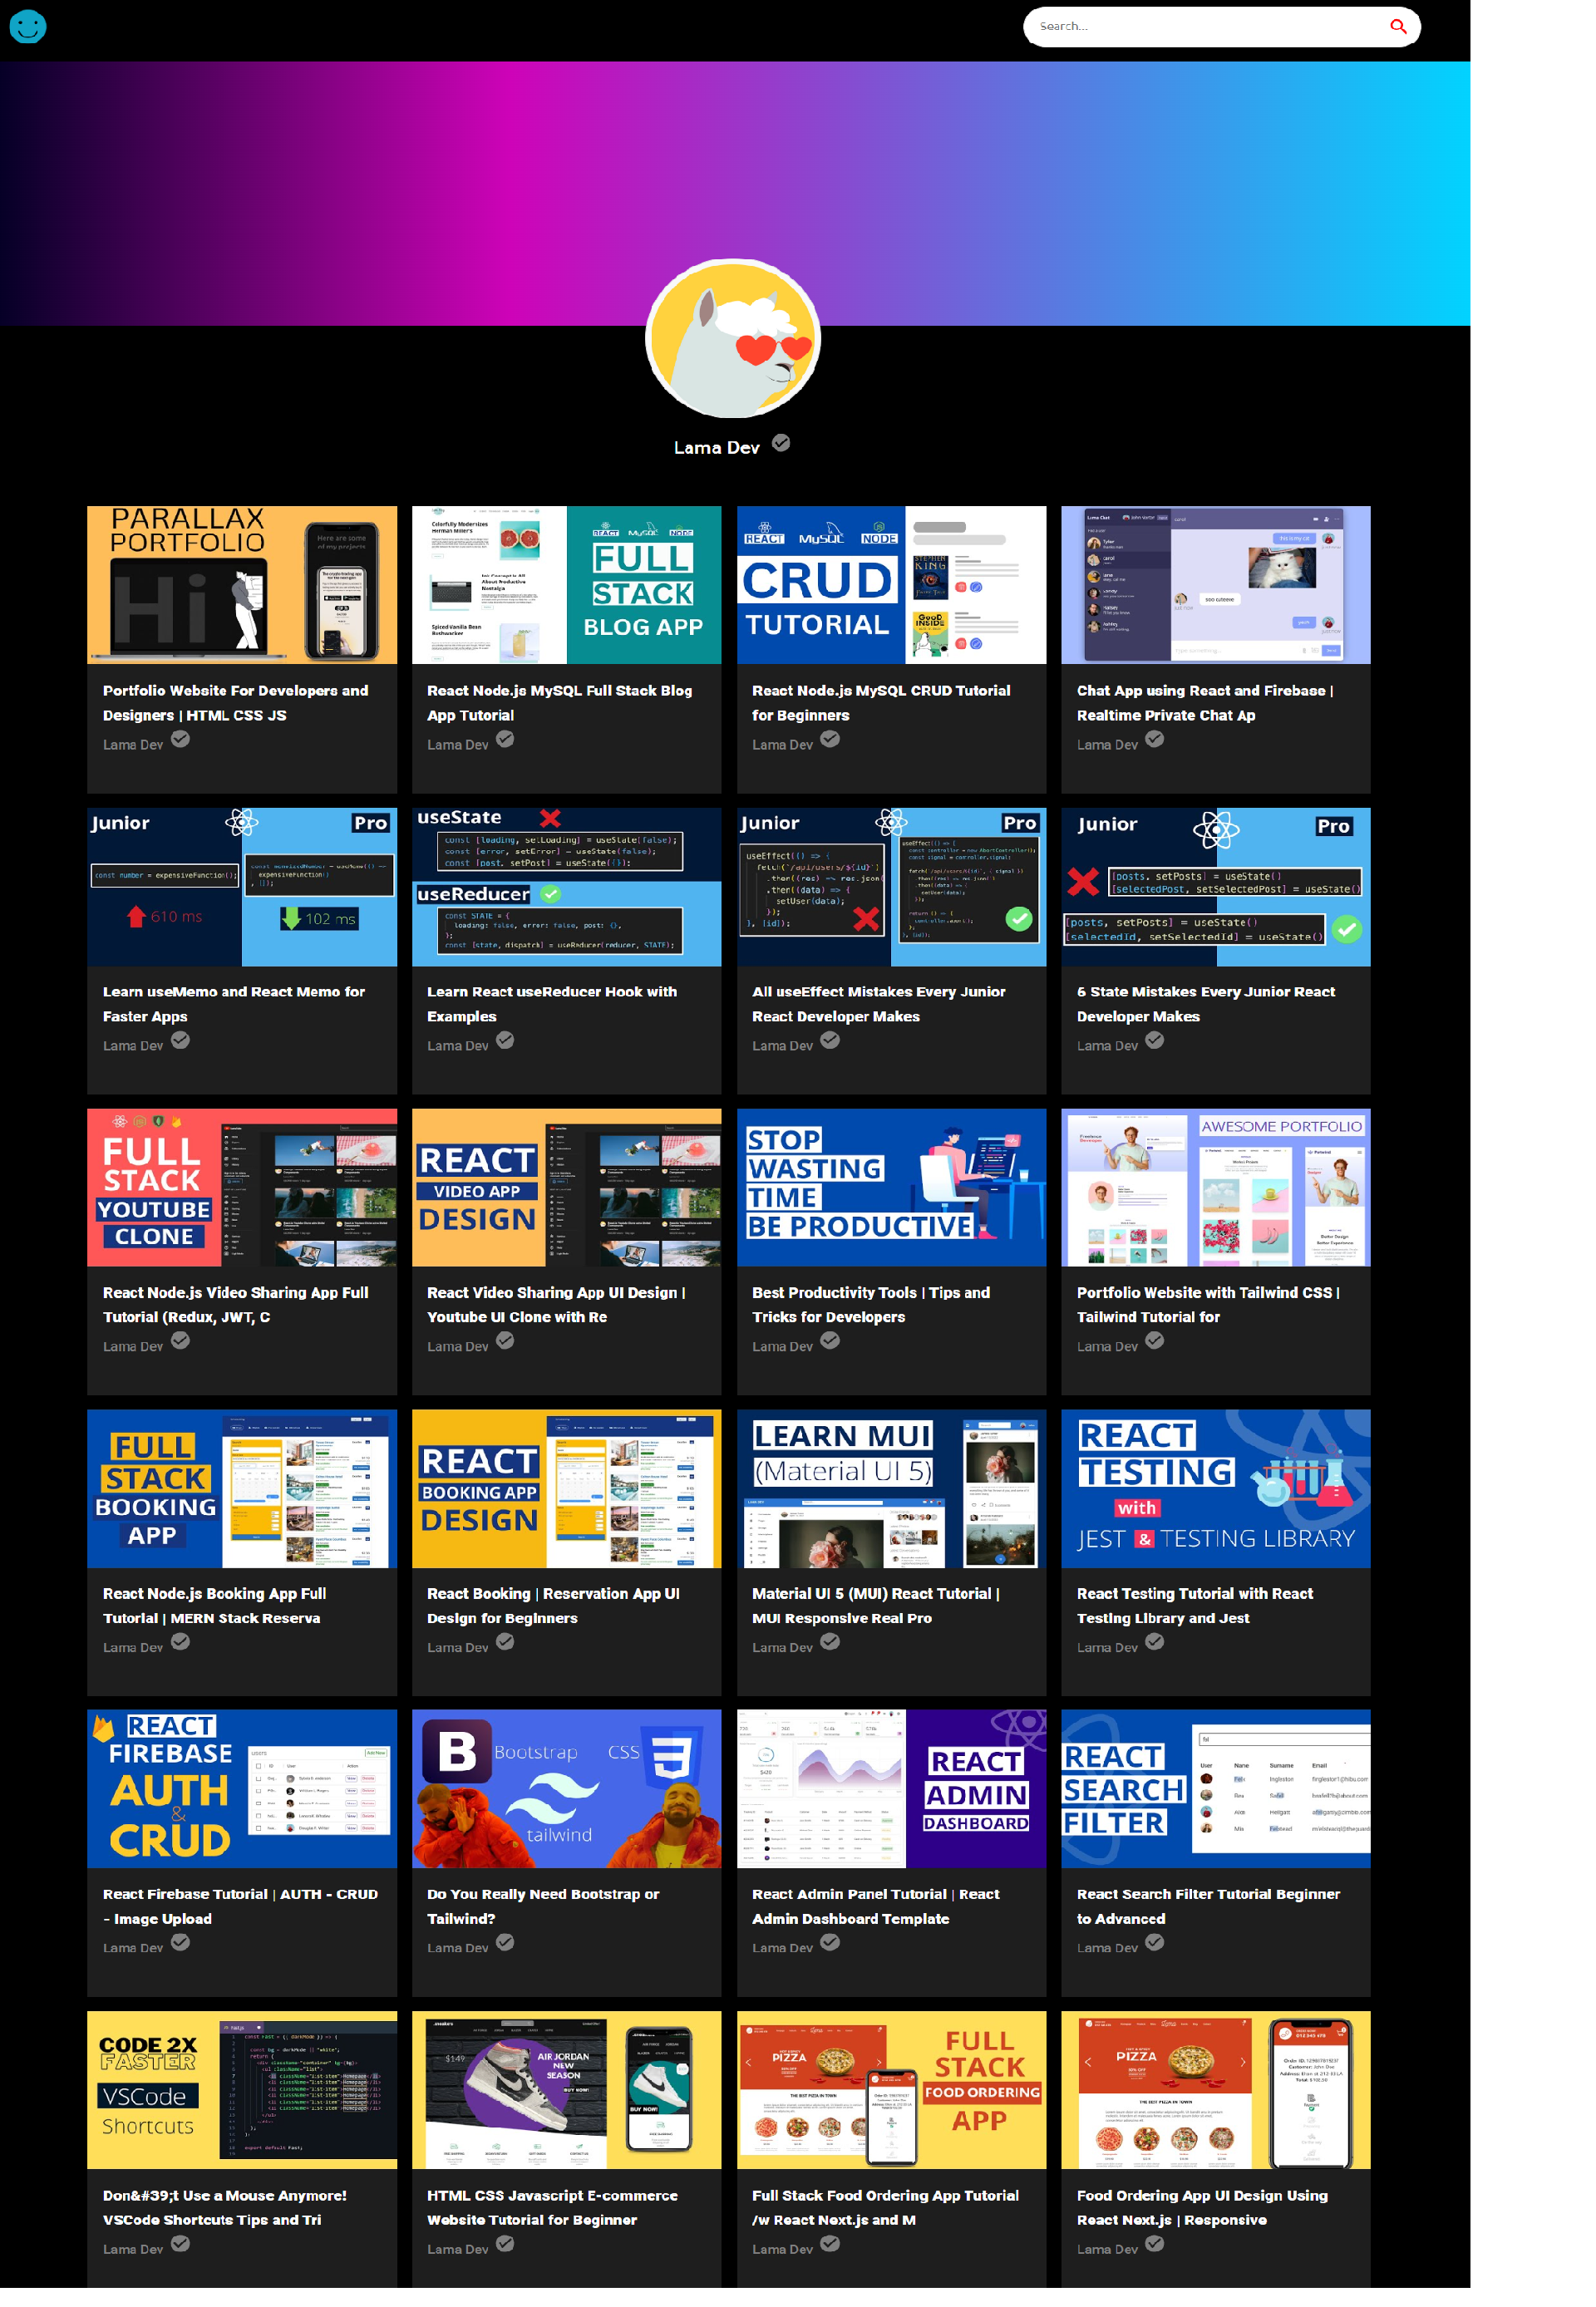This screenshot has width=1596, height=2307.
Task: Click the Lama Dev llama profile avatar
Action: tap(732, 338)
